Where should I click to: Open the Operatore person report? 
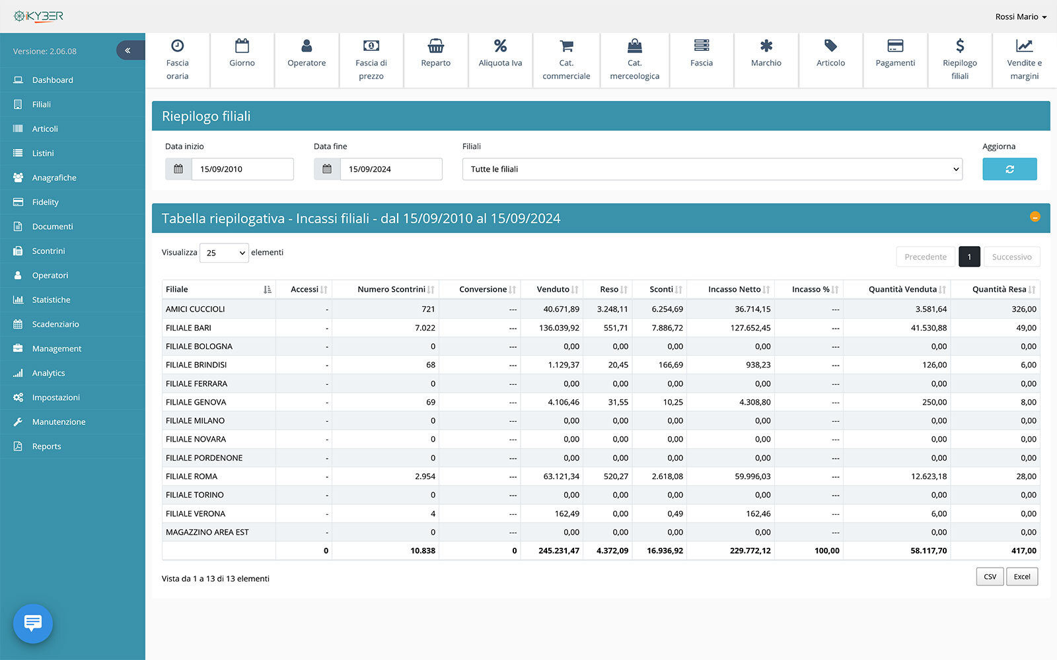[307, 60]
